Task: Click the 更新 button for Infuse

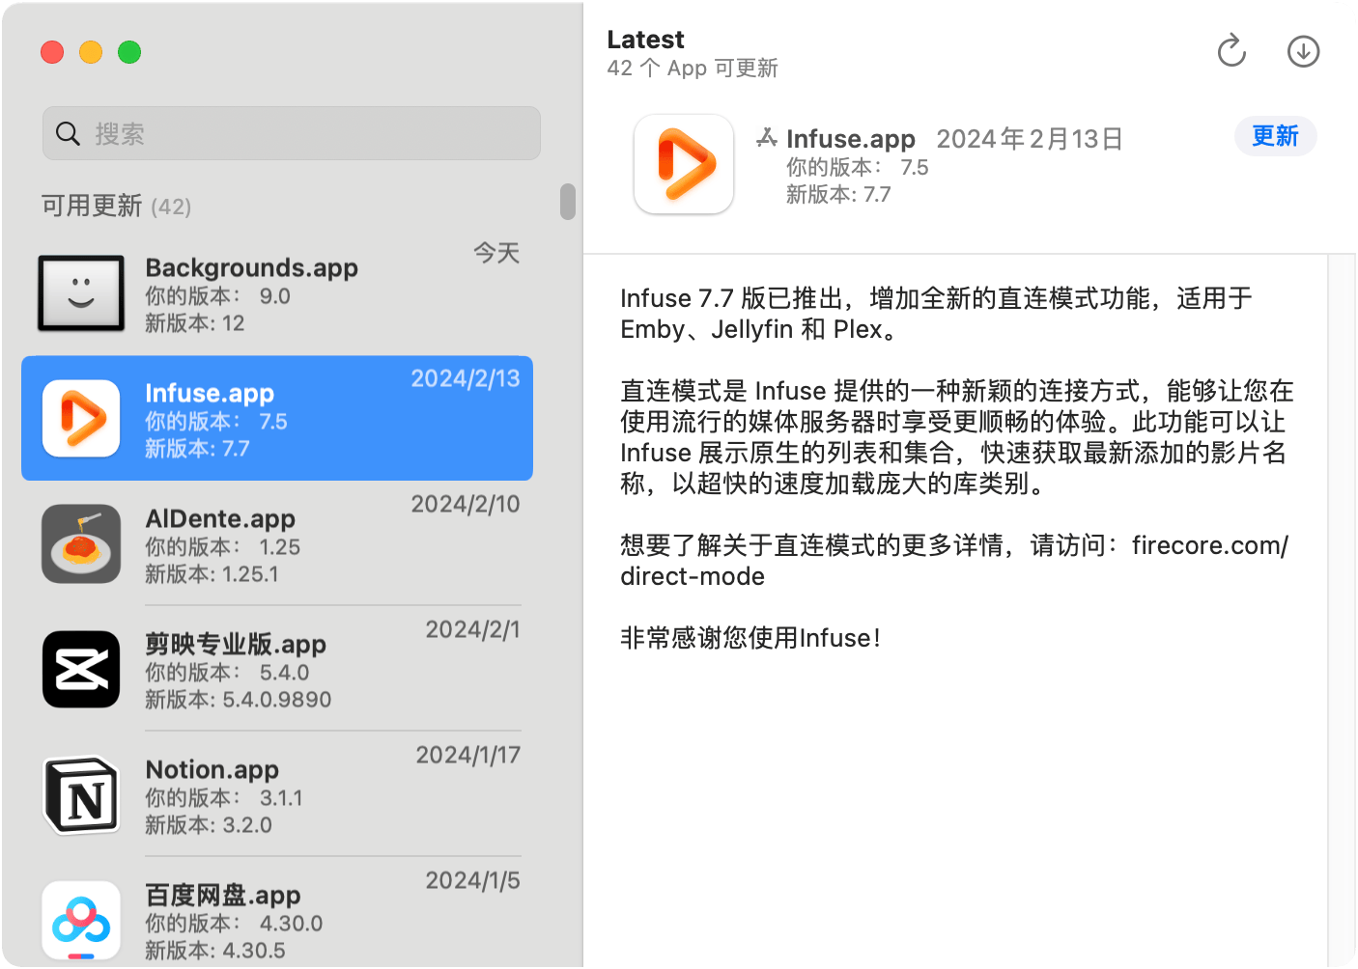Action: click(x=1275, y=136)
